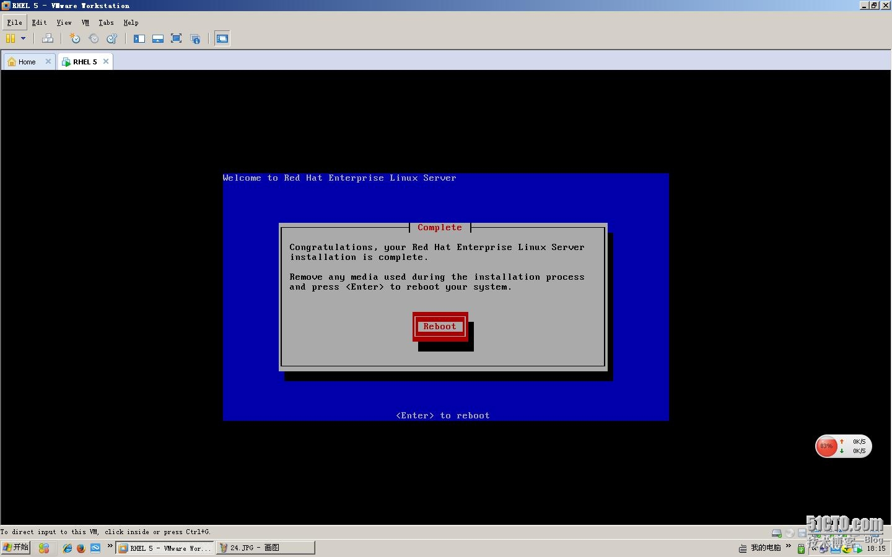Click 我的电脑 toolbar label
The height and width of the screenshot is (557, 892).
pyautogui.click(x=766, y=548)
